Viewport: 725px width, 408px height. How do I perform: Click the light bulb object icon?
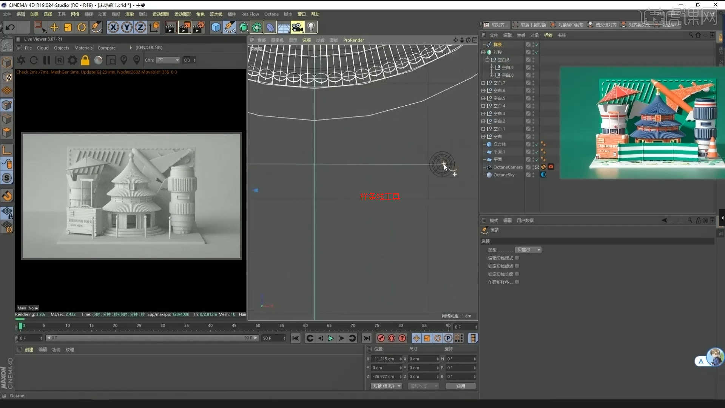point(311,27)
